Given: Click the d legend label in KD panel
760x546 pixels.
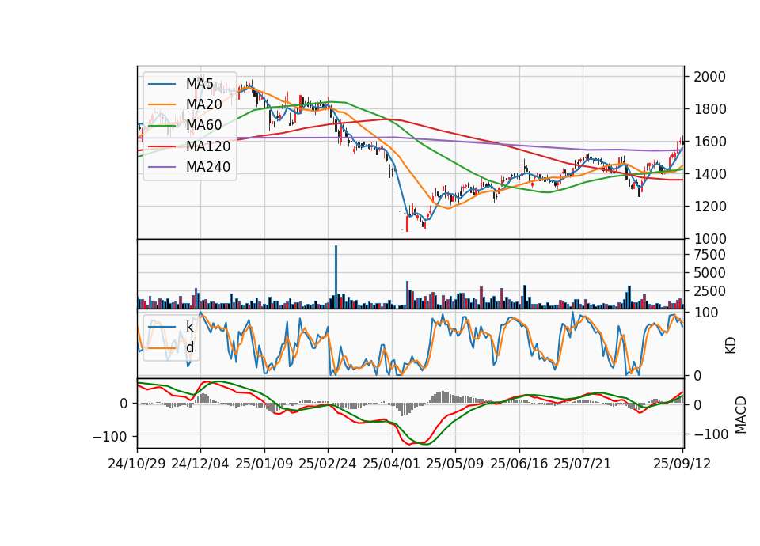Looking at the screenshot, I should click(x=190, y=348).
